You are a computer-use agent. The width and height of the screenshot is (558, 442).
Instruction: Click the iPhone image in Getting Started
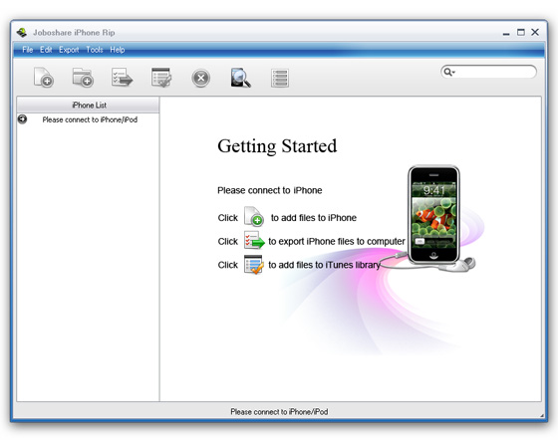click(x=433, y=214)
